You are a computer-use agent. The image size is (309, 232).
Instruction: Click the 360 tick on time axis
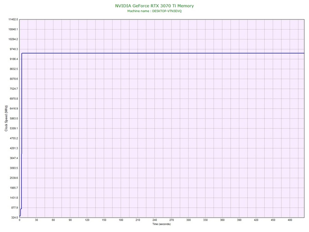[x=222, y=220]
